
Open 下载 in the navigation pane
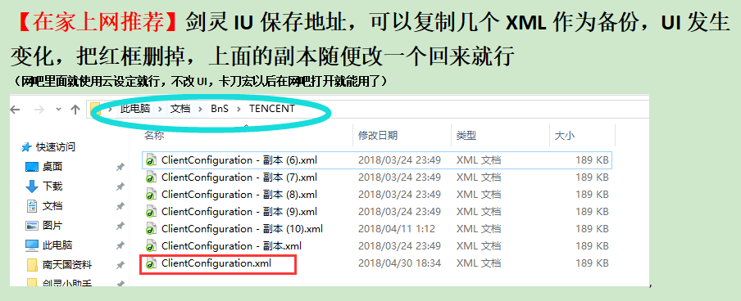(52, 186)
